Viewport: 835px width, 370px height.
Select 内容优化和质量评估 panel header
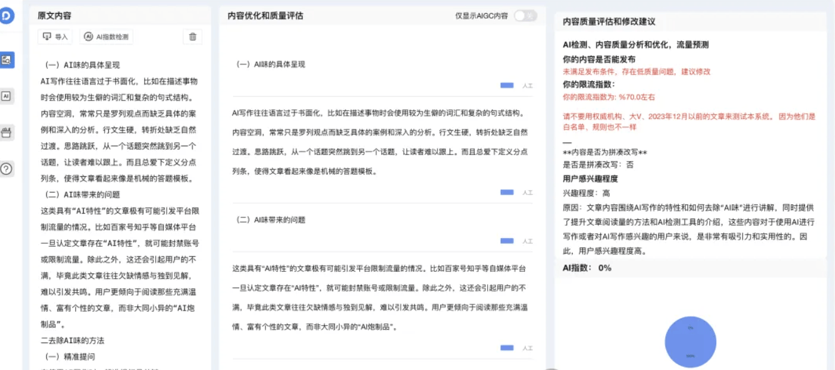(x=265, y=16)
